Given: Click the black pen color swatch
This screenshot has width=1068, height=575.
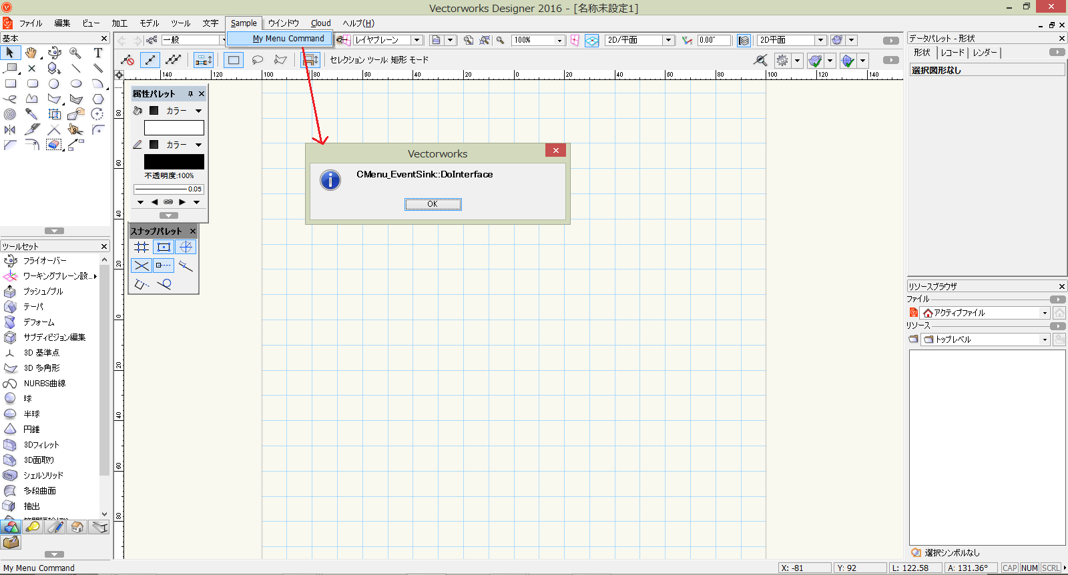Looking at the screenshot, I should click(x=174, y=161).
